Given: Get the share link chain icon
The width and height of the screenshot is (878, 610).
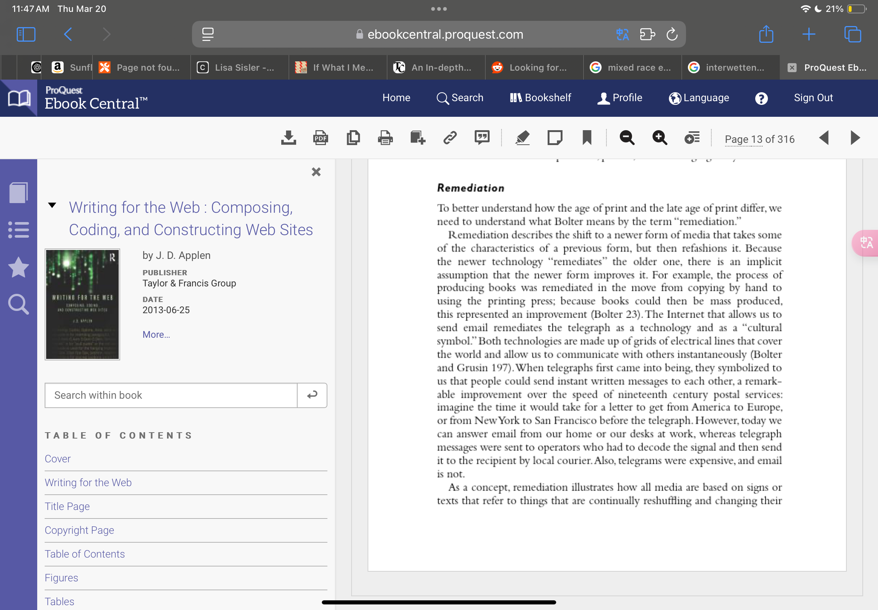Looking at the screenshot, I should [x=450, y=138].
